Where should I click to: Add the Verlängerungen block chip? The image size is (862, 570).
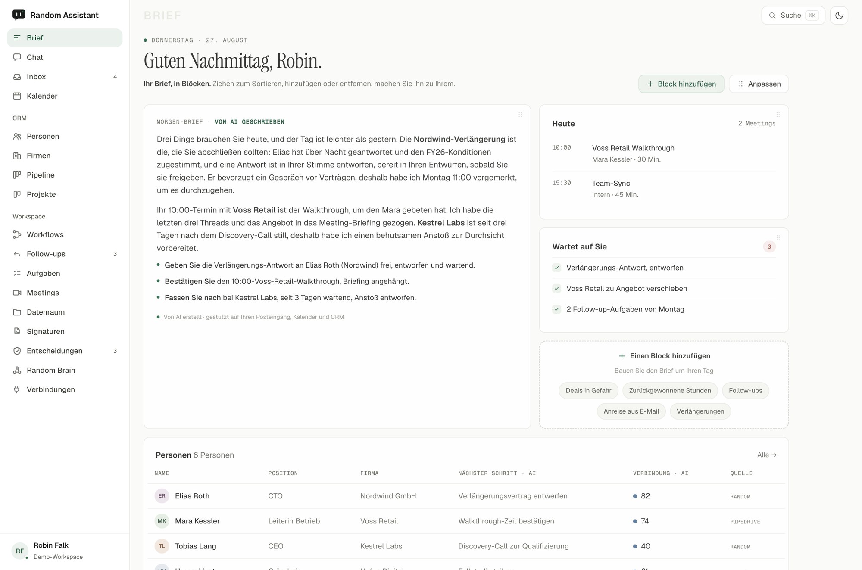click(700, 411)
